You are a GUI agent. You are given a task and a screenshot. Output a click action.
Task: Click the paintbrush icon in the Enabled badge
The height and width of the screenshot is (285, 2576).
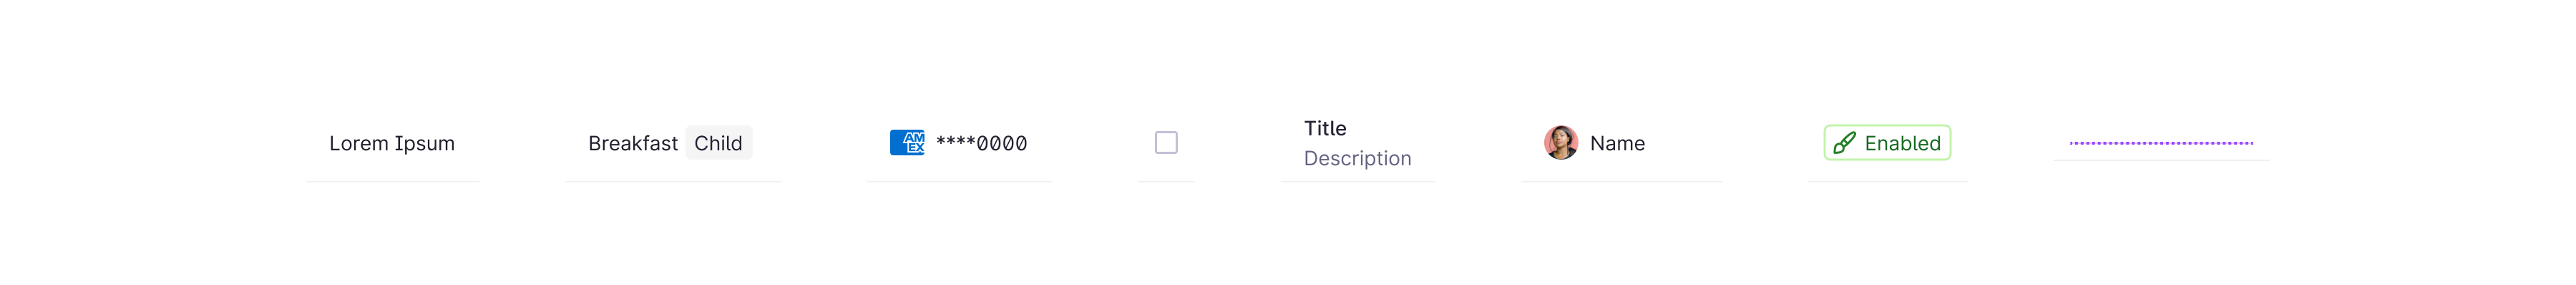(x=1844, y=143)
